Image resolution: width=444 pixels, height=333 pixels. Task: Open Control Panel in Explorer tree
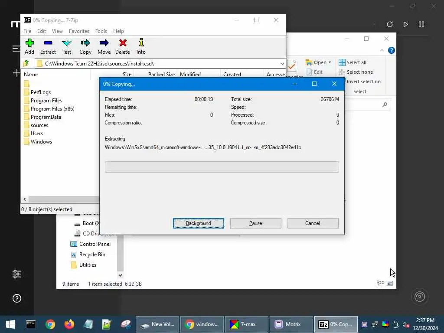[90, 244]
